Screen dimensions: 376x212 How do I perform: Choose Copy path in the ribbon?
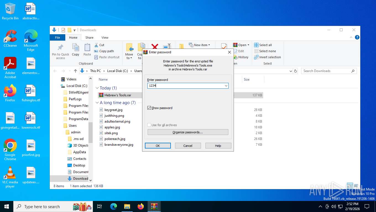104,51
